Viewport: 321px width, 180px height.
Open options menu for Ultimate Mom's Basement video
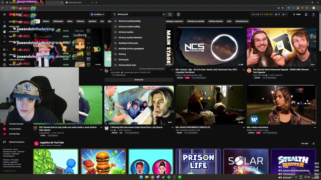click(315, 70)
